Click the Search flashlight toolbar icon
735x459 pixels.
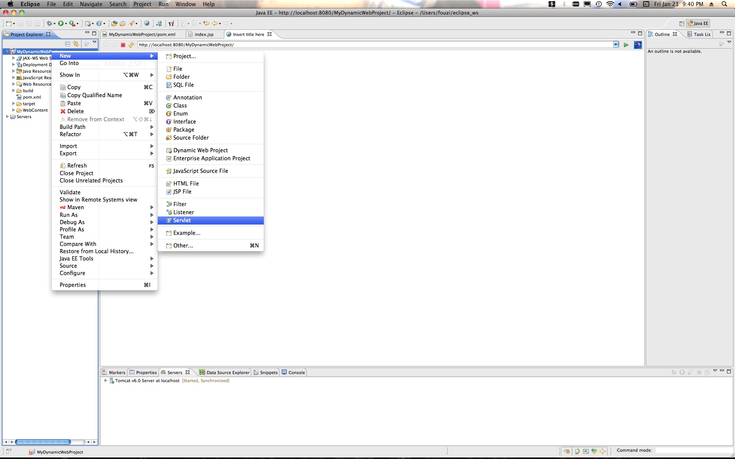tap(131, 23)
